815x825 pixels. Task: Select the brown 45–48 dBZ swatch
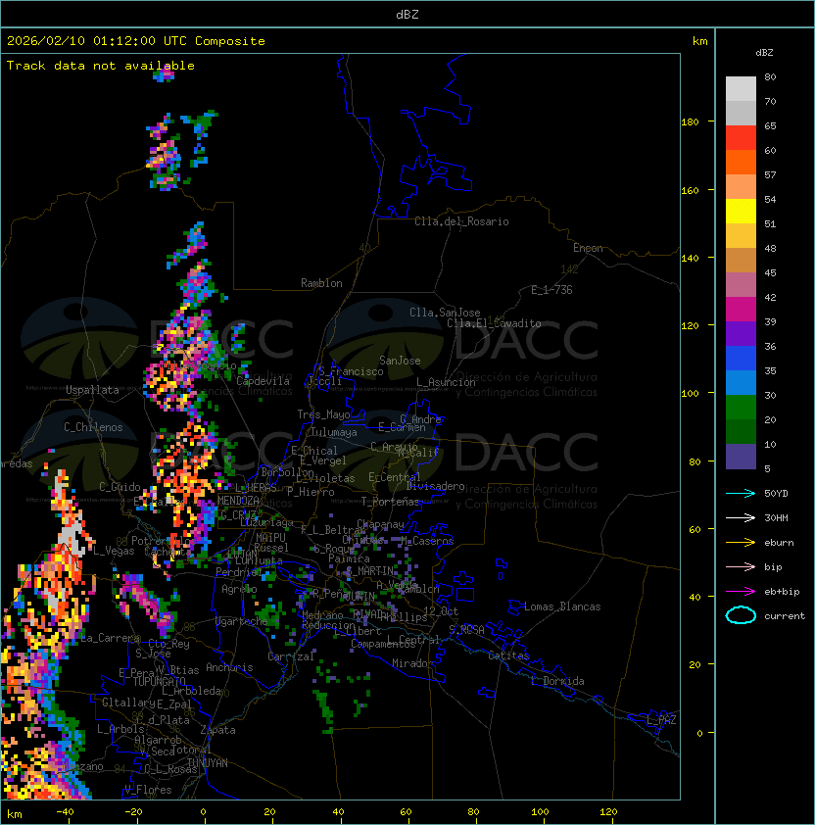[x=741, y=260]
